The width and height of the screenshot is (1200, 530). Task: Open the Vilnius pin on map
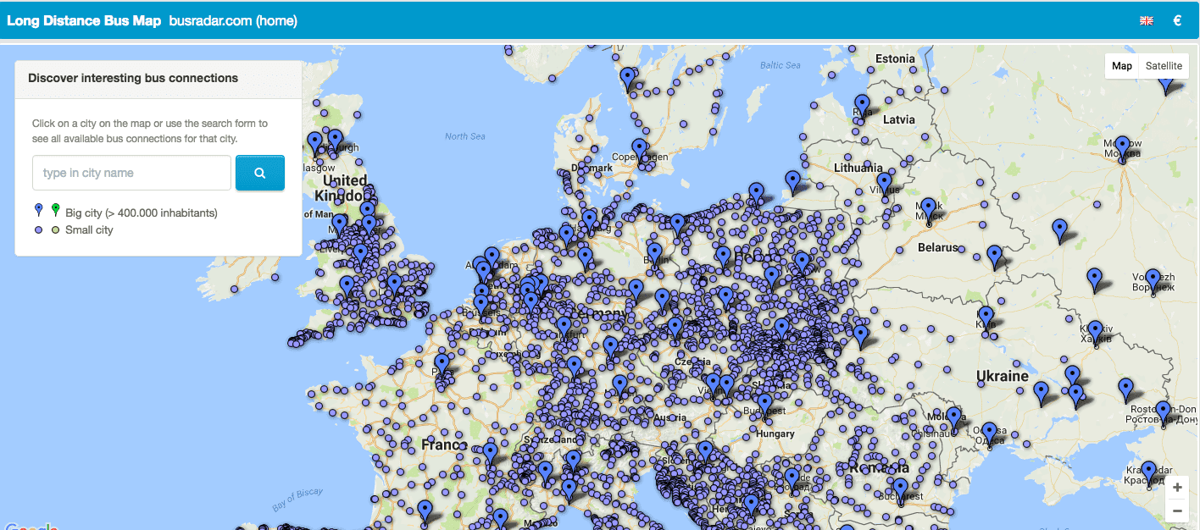point(884,184)
